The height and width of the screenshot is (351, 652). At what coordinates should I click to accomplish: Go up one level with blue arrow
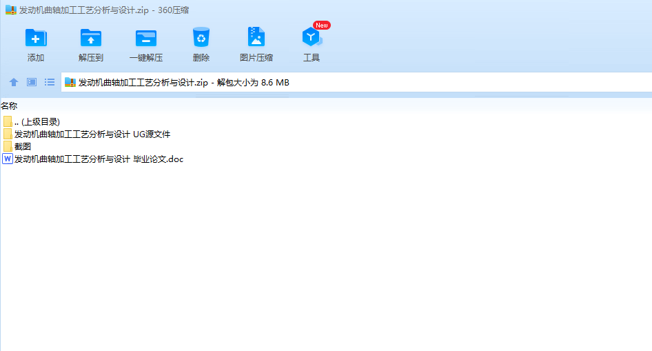click(14, 82)
